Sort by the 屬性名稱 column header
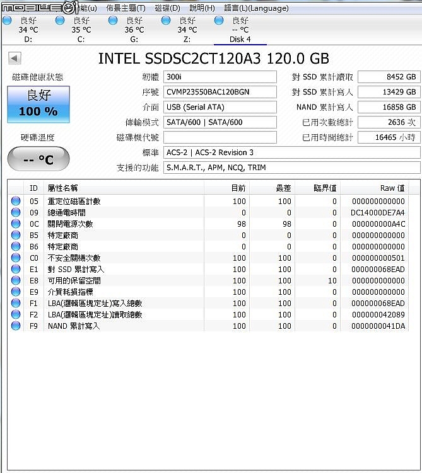Screen dimensions: 422x473 (x=124, y=188)
